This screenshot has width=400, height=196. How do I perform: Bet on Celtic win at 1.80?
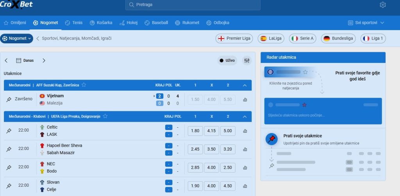coord(195,131)
